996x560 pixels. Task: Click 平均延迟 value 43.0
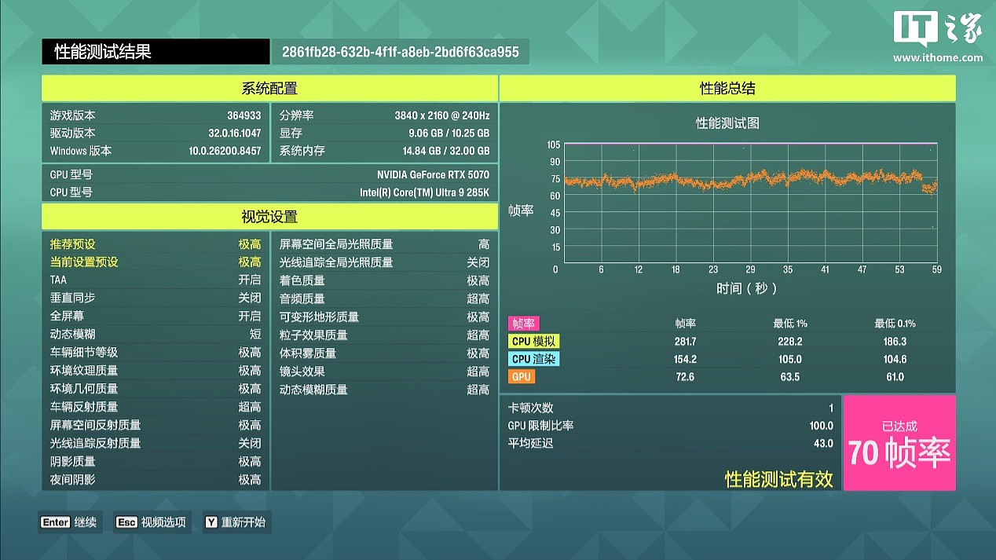pos(823,444)
